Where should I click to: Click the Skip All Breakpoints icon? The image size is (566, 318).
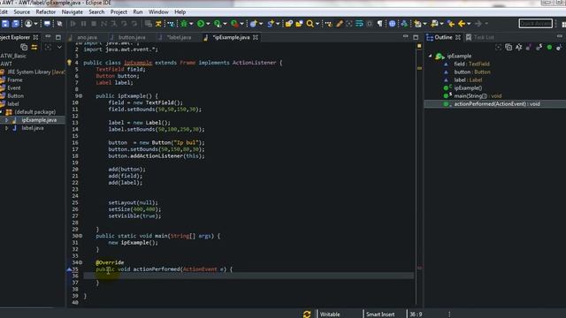point(59,24)
